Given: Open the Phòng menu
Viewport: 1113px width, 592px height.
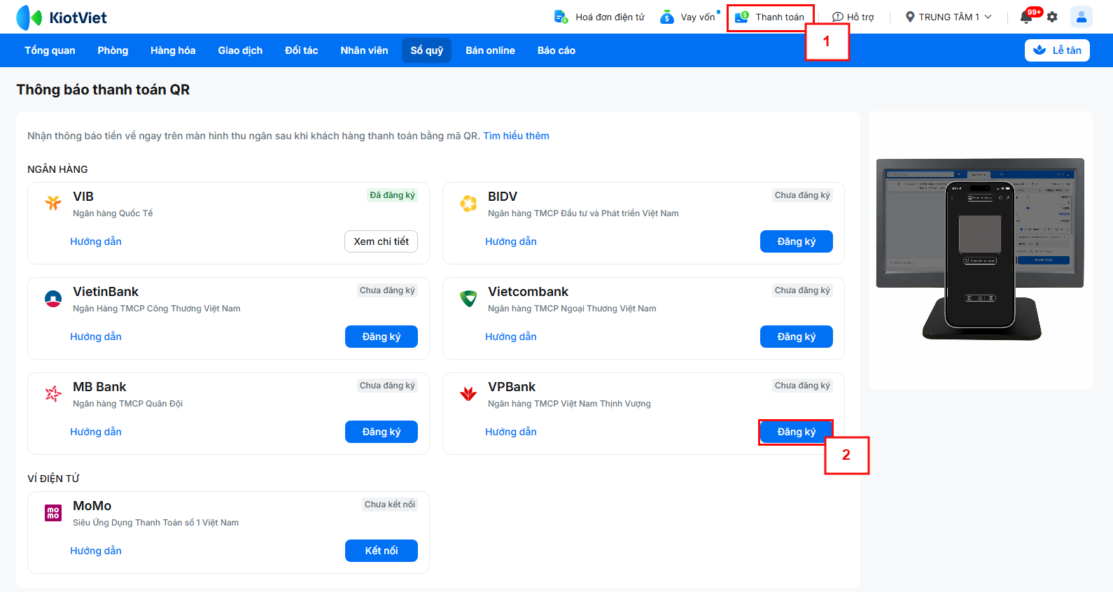Looking at the screenshot, I should point(113,50).
